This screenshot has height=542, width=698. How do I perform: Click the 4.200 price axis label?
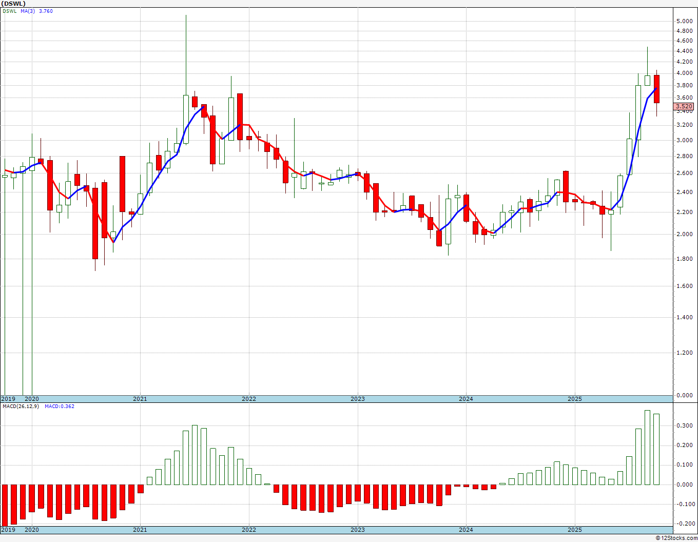pos(684,62)
